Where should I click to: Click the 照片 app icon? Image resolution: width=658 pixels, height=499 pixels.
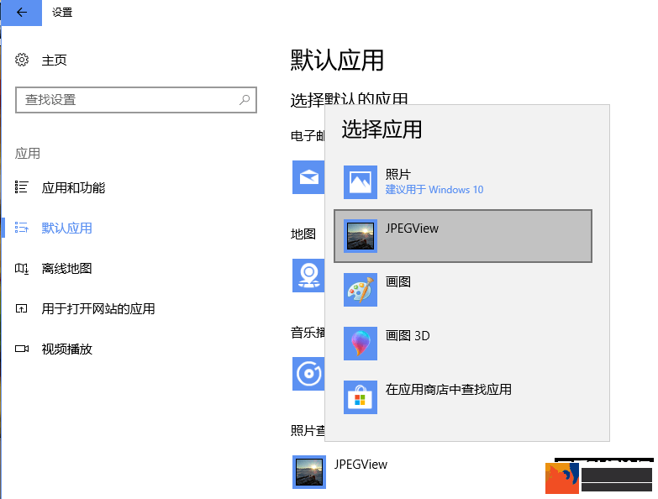(360, 182)
